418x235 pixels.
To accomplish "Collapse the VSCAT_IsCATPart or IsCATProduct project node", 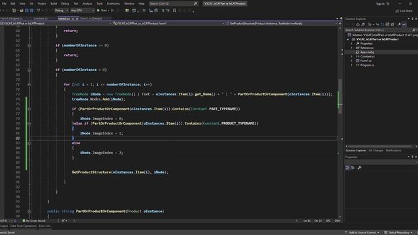I will (x=348, y=39).
